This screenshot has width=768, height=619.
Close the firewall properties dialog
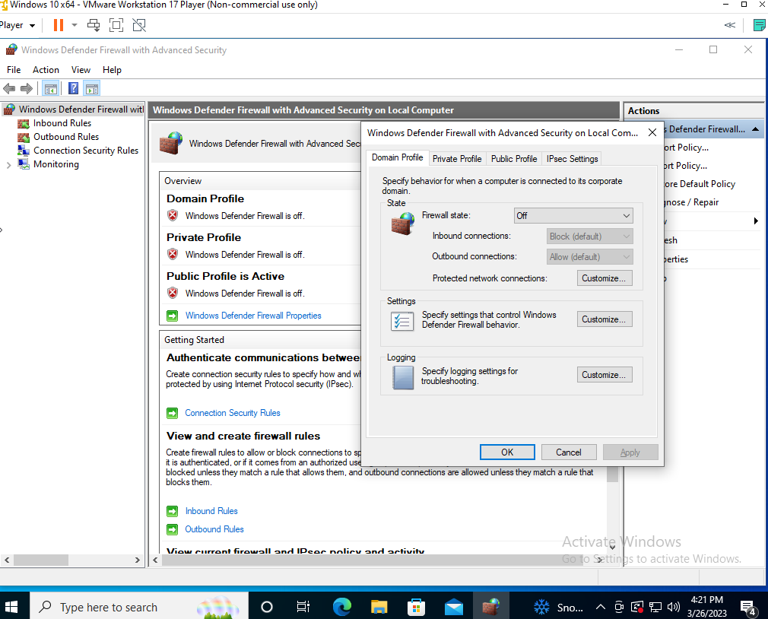[652, 133]
